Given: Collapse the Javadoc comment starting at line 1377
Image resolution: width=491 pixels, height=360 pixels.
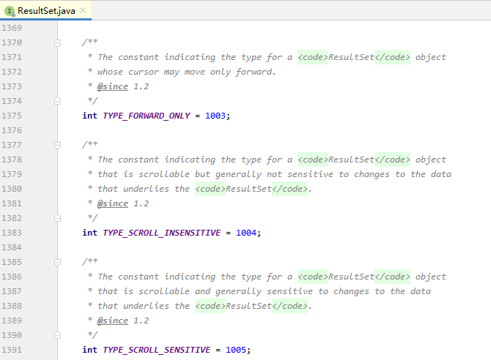Looking at the screenshot, I should 57,145.
